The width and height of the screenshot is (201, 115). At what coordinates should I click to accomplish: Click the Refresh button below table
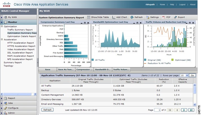[47, 110]
